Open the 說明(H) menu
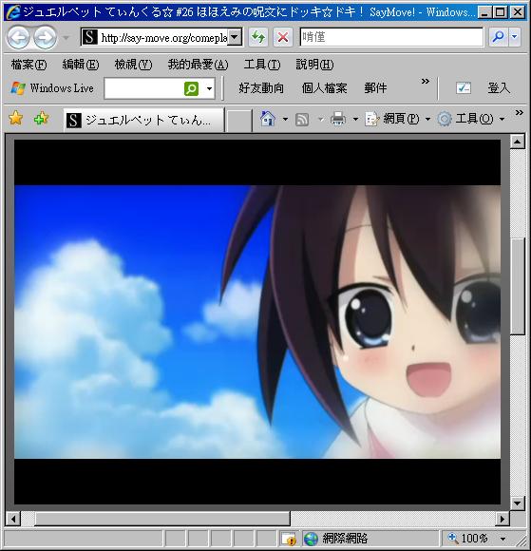The image size is (531, 551). click(x=314, y=65)
